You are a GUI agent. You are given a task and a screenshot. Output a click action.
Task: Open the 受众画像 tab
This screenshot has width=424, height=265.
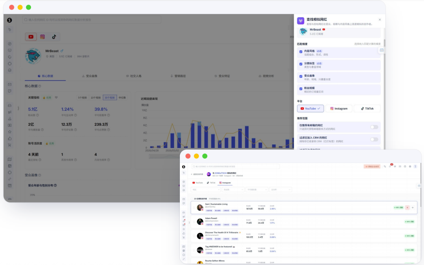point(90,76)
